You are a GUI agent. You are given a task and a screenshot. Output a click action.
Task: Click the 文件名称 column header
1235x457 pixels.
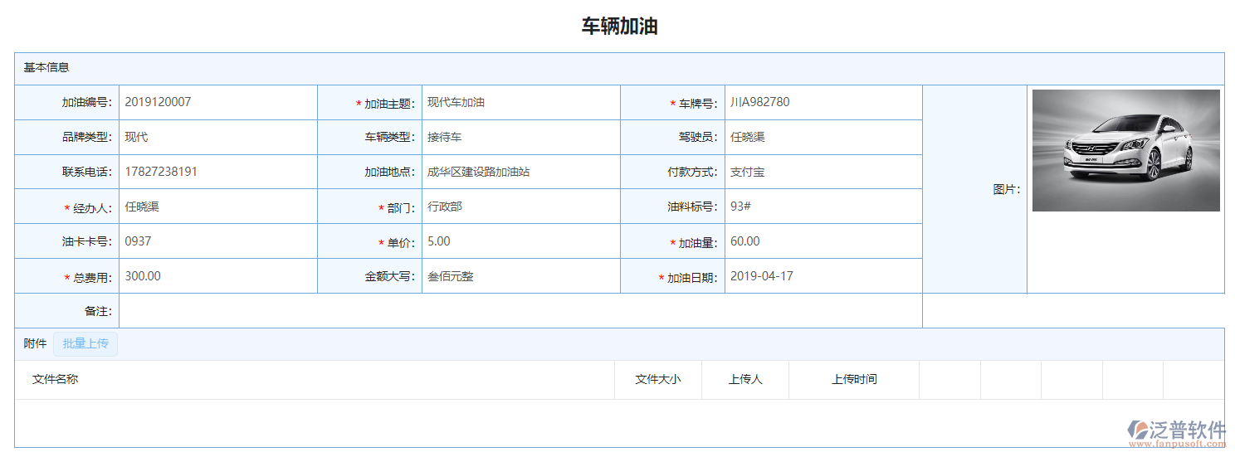(56, 379)
